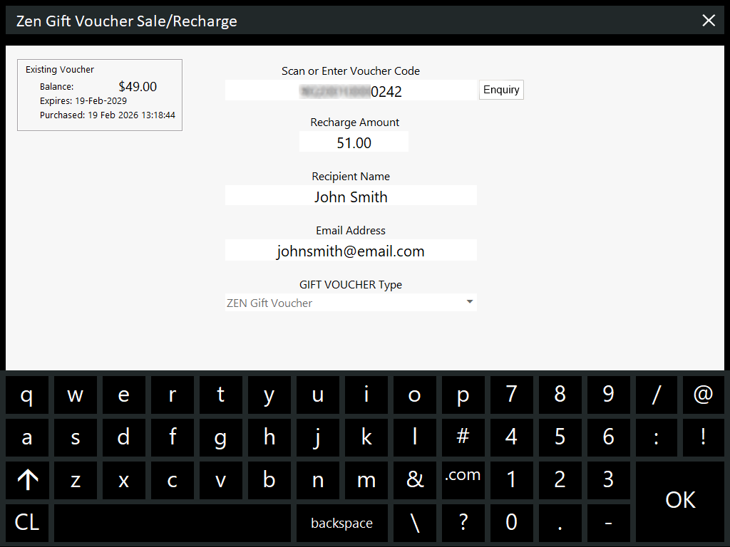Tap the backslash key
Viewport: 730px width, 547px height.
coord(415,523)
